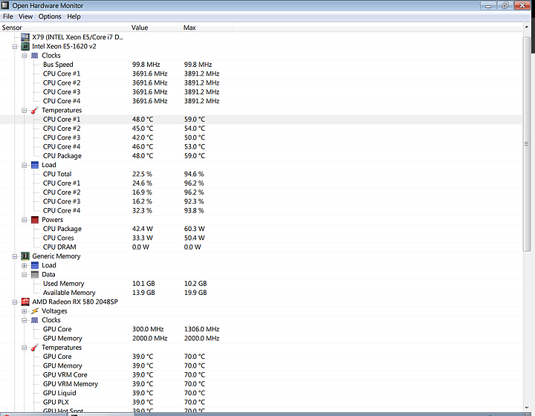
Task: Click the CPU Clocks group icon
Action: coord(35,56)
